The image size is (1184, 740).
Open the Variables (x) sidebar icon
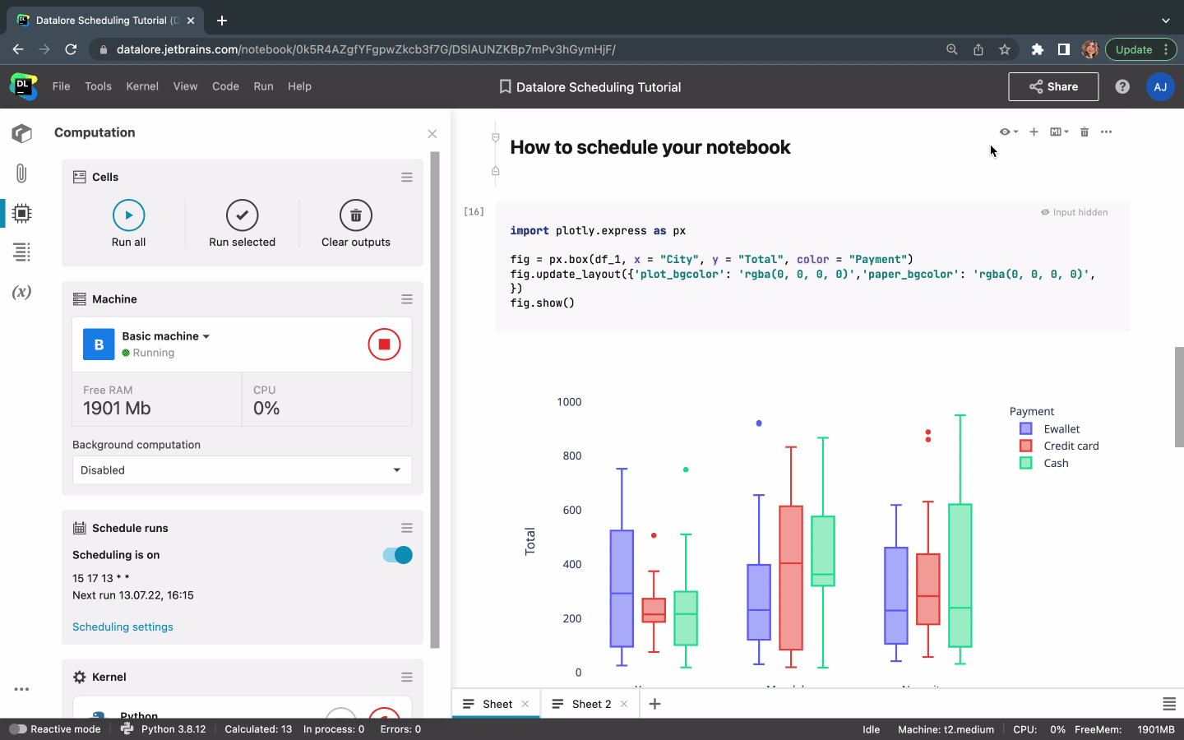21,292
